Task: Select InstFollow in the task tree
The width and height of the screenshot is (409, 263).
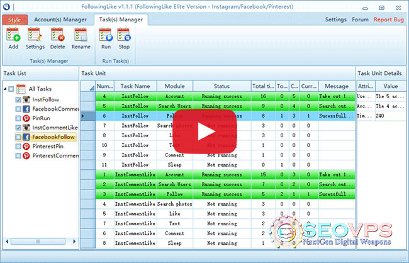Action: pyautogui.click(x=46, y=99)
